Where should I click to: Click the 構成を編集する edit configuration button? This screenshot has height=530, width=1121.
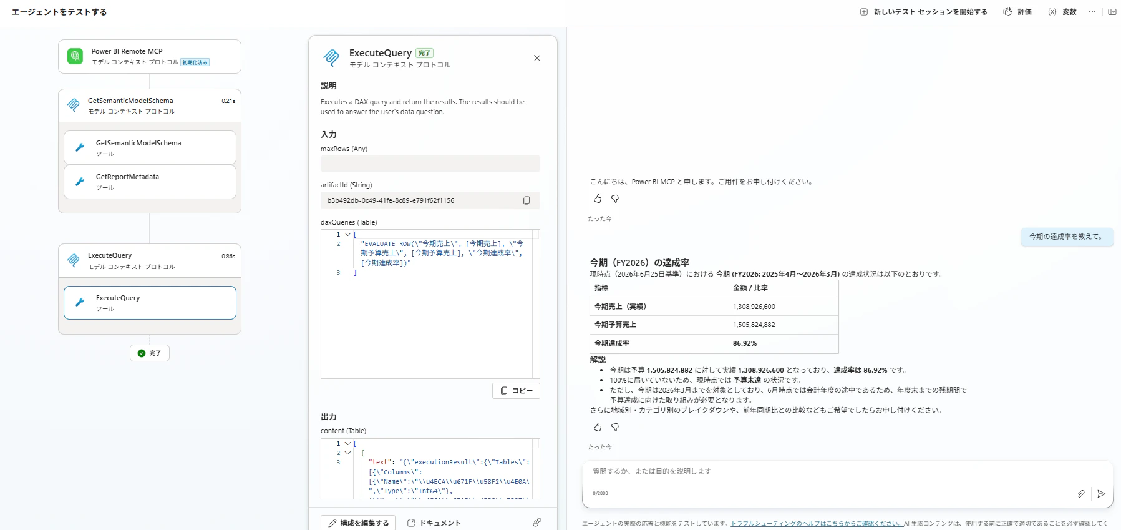[358, 523]
